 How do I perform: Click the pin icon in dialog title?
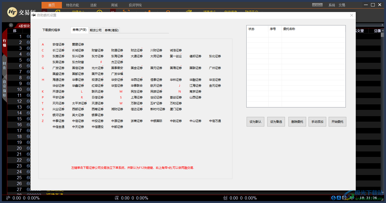click(x=34, y=15)
